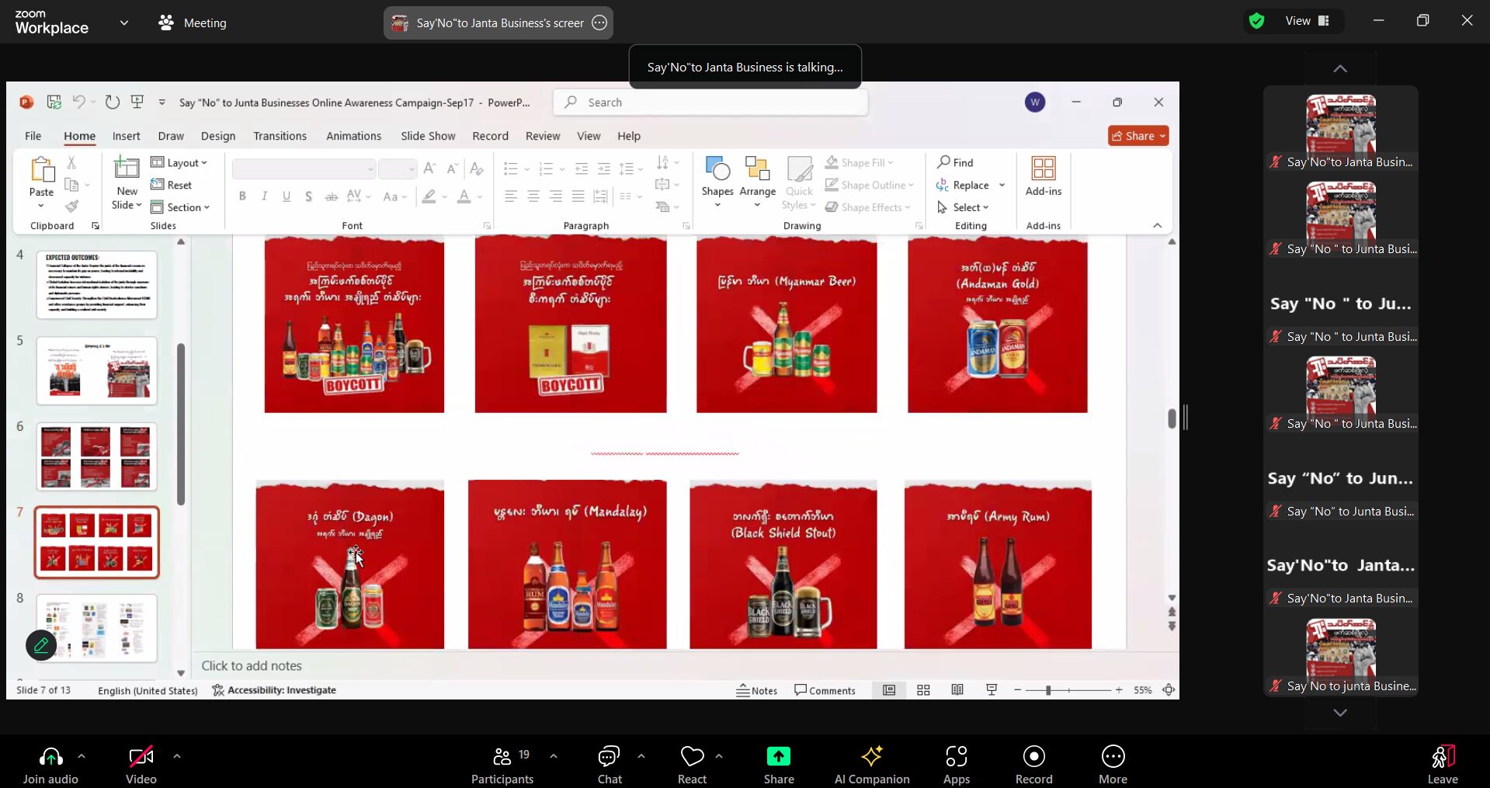Viewport: 1490px width, 788px height.
Task: Click the orange Share button in PowerPoint
Action: [x=1138, y=136]
